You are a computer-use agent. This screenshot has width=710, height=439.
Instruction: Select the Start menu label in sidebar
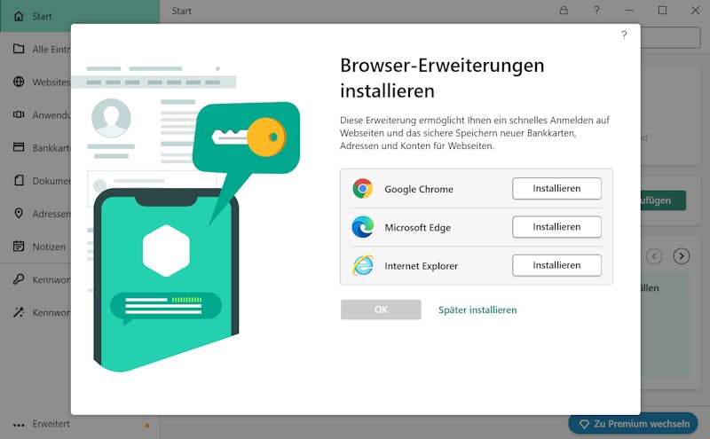[x=42, y=17]
